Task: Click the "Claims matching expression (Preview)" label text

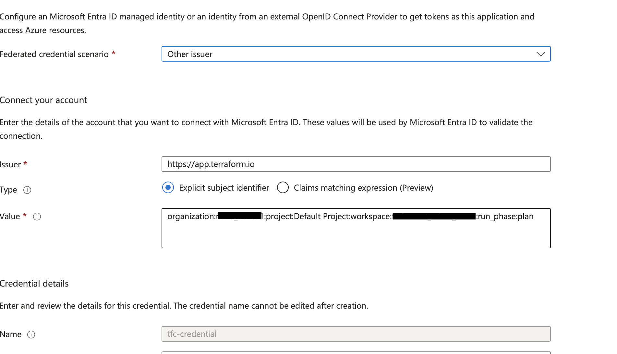Action: [363, 188]
